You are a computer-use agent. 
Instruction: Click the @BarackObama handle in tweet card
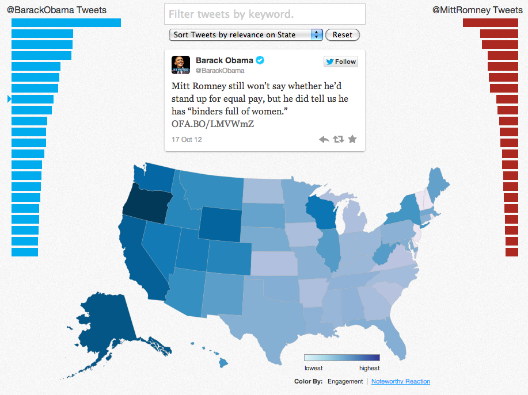220,71
